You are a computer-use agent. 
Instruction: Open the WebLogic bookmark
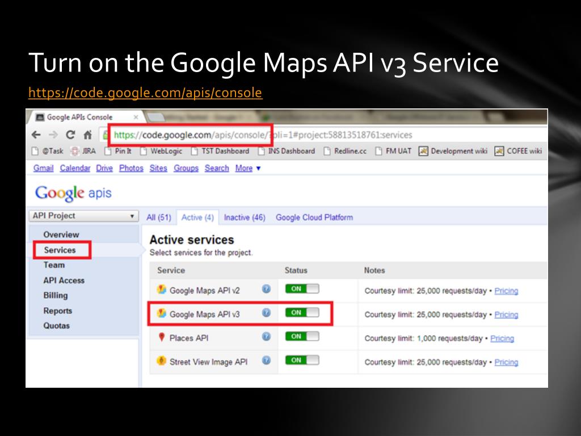pyautogui.click(x=161, y=151)
